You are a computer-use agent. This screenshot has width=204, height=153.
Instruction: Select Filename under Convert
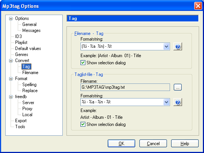[x=30, y=73]
